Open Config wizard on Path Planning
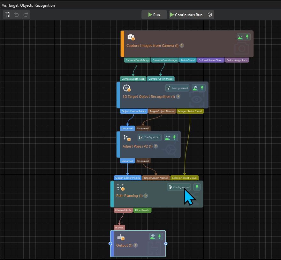The height and width of the screenshot is (260, 281). 179,187
